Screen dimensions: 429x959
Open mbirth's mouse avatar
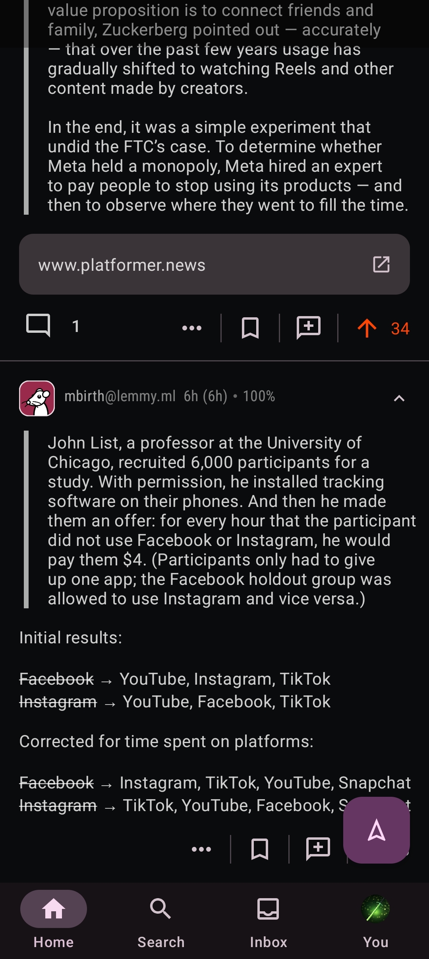[37, 398]
